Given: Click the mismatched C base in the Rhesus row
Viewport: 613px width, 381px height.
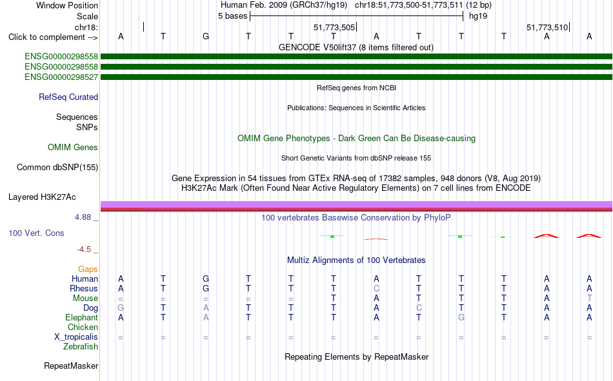Looking at the screenshot, I should pos(376,288).
